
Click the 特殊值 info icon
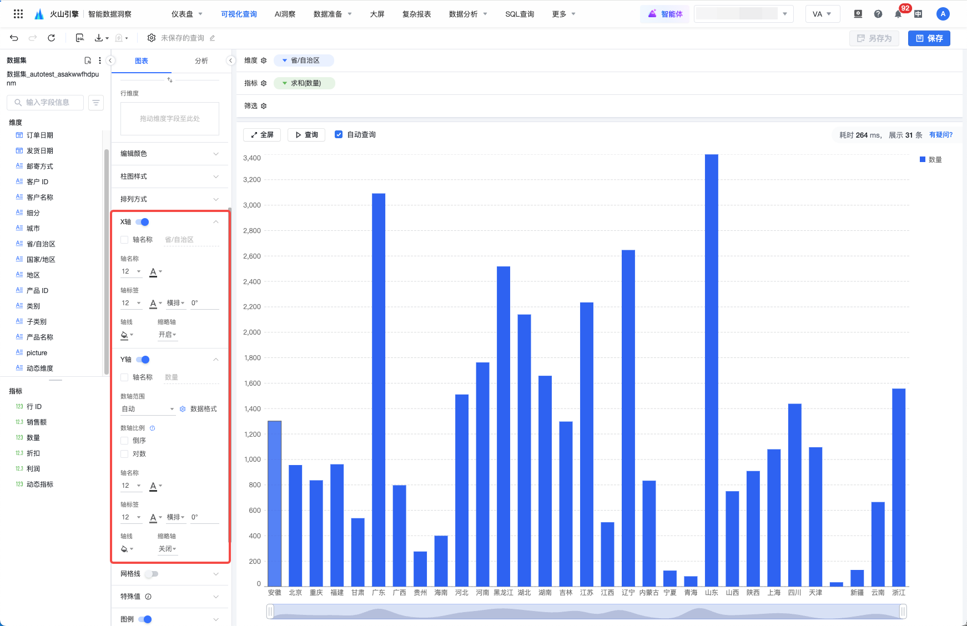(x=148, y=597)
